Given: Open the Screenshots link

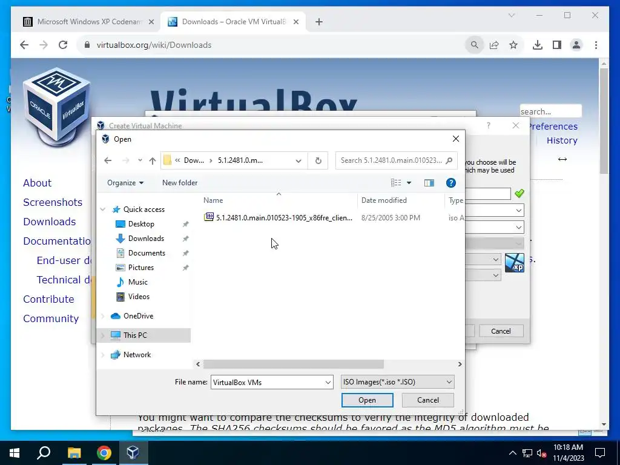Looking at the screenshot, I should [x=53, y=202].
